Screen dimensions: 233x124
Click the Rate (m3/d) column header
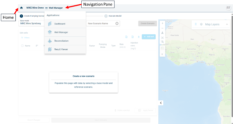[122, 46]
